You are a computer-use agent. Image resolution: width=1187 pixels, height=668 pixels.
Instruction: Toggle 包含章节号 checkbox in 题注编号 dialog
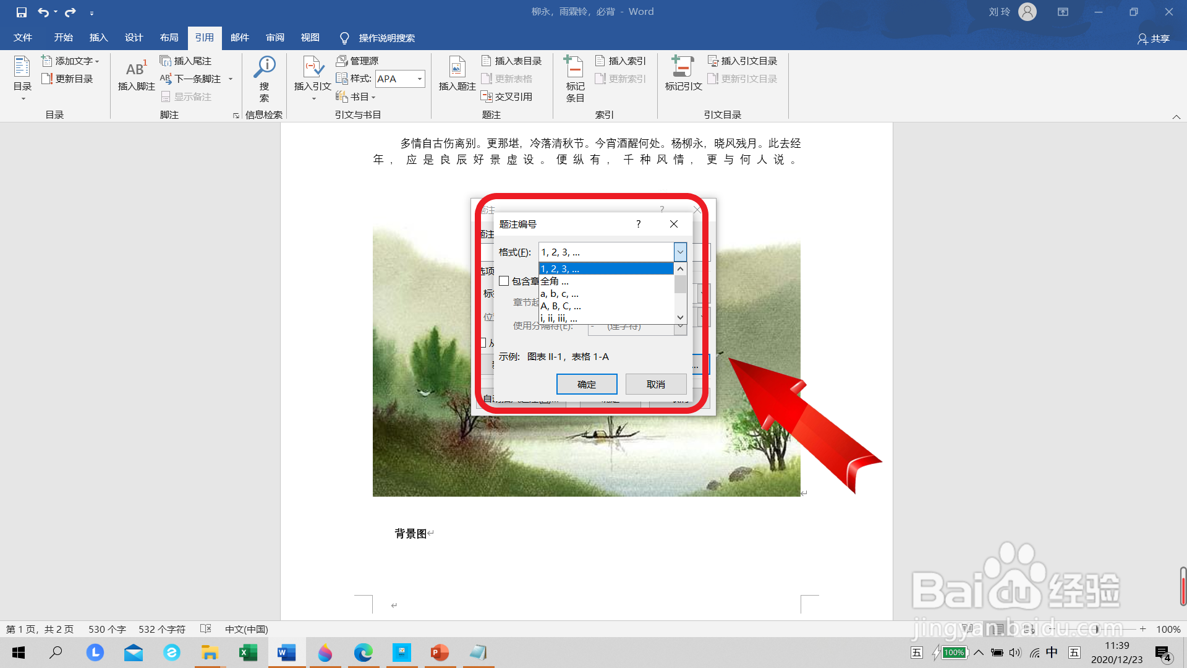tap(504, 281)
